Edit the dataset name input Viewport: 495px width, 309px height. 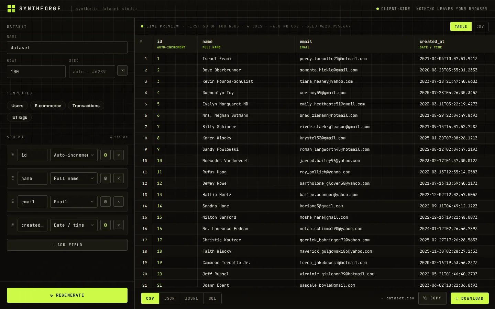tap(67, 48)
